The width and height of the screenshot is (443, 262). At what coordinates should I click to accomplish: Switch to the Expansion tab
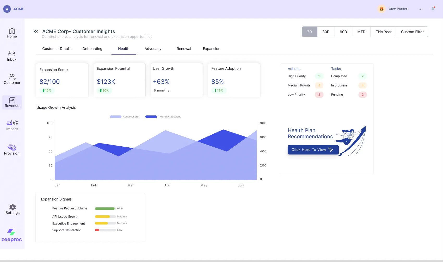[211, 49]
